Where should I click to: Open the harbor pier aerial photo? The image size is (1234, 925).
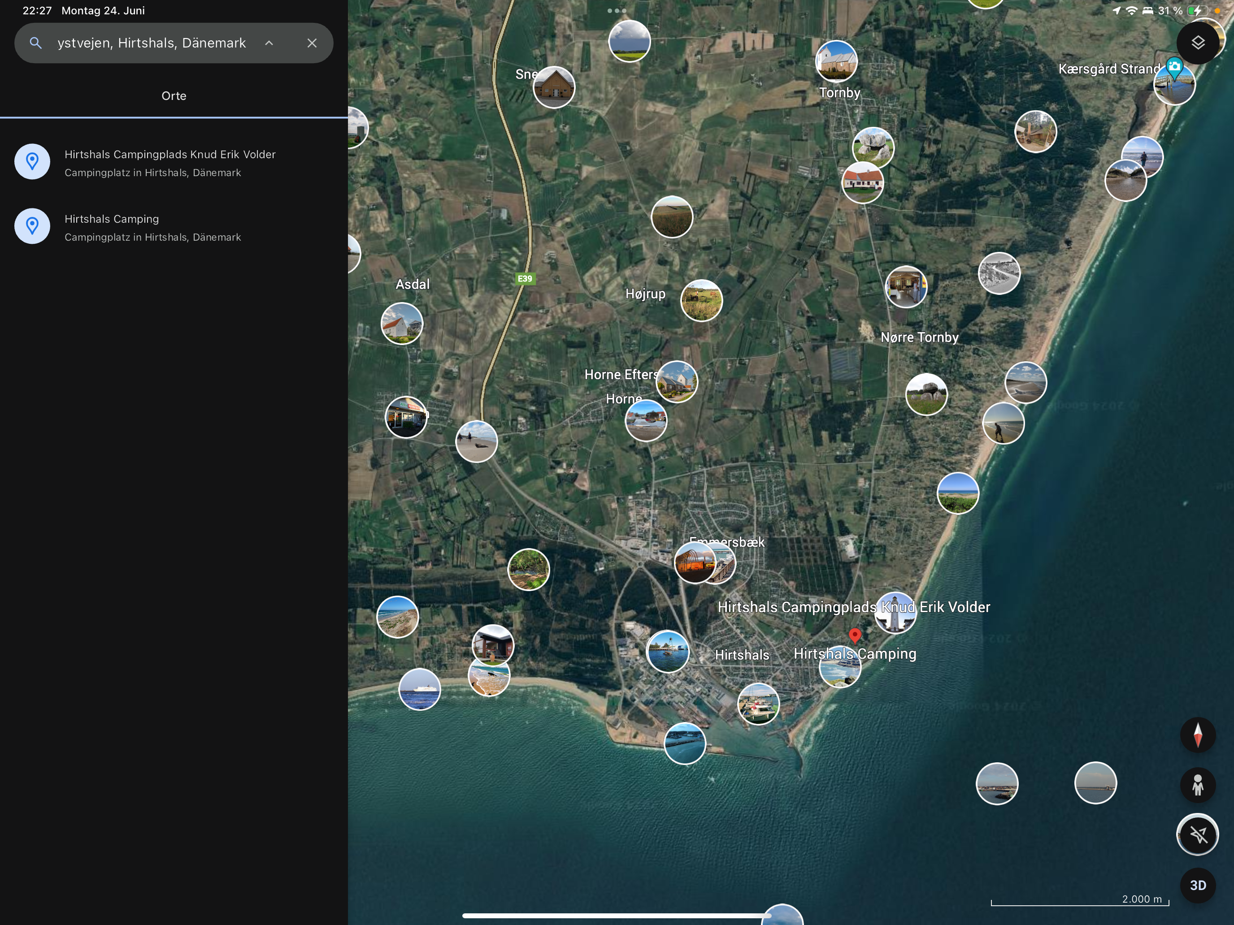pyautogui.click(x=685, y=744)
